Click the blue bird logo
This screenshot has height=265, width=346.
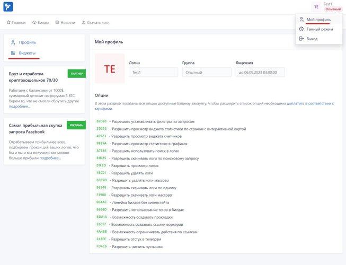8,6
